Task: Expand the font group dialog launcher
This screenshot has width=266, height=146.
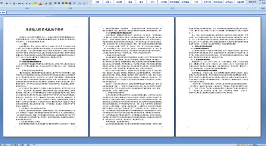Action: 51,8
